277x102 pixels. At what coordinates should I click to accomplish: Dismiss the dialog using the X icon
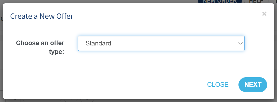pyautogui.click(x=264, y=14)
